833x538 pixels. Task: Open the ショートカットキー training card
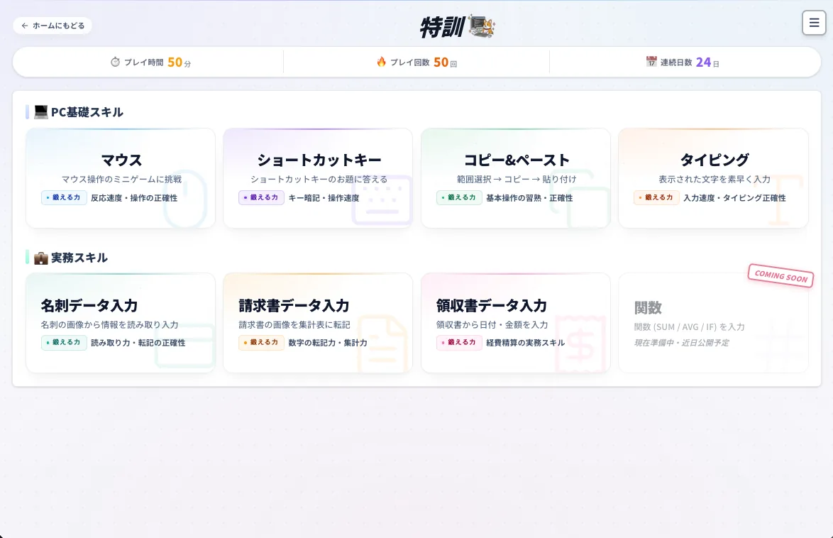318,178
